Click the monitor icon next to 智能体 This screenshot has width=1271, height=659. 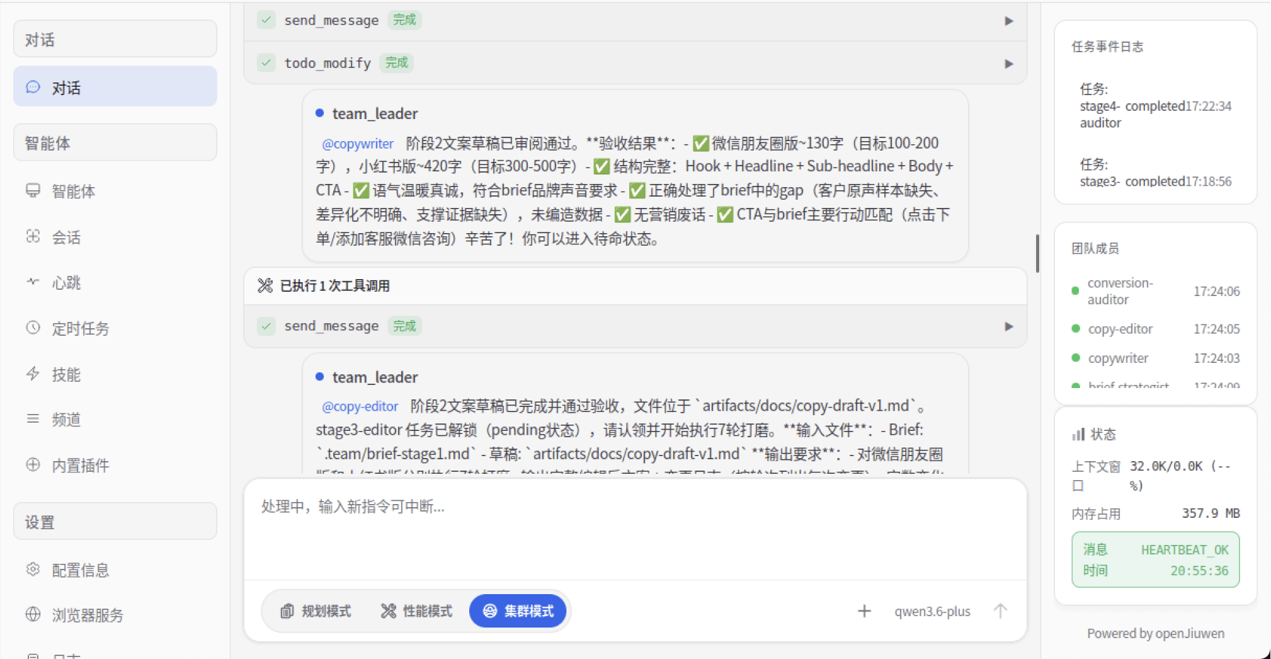tap(33, 190)
